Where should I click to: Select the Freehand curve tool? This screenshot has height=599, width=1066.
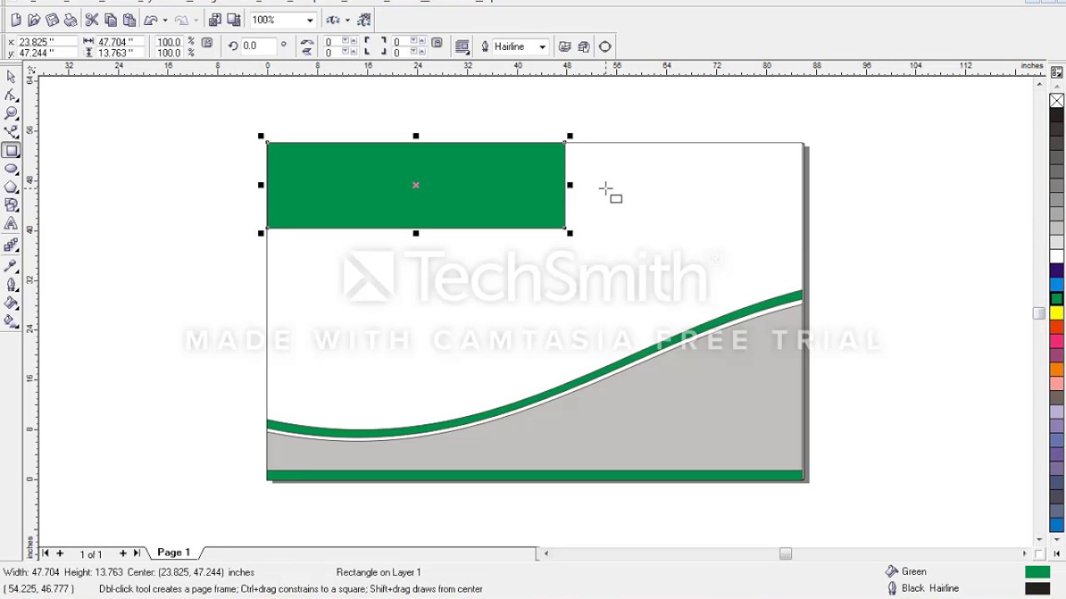(x=11, y=131)
